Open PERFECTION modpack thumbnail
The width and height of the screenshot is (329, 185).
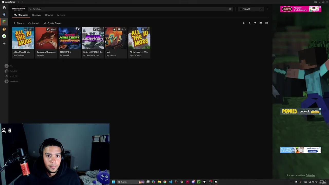pos(69,38)
